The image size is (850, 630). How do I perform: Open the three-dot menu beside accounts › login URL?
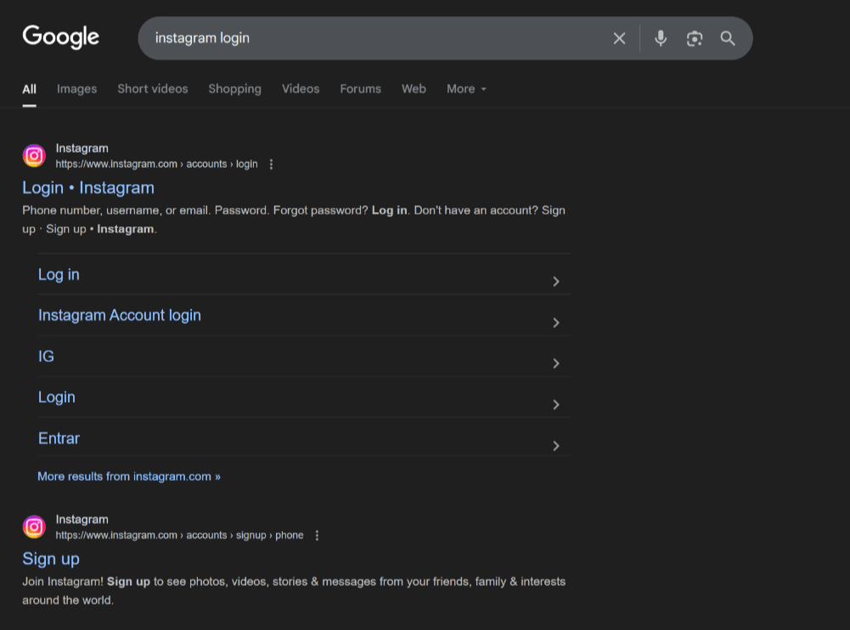[x=271, y=164]
